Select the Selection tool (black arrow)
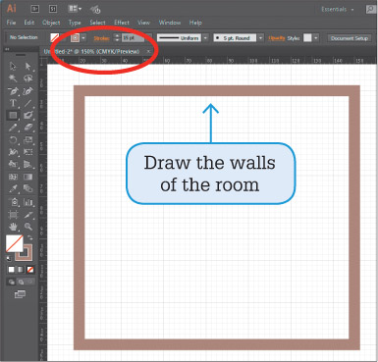378x362 pixels. (13, 66)
